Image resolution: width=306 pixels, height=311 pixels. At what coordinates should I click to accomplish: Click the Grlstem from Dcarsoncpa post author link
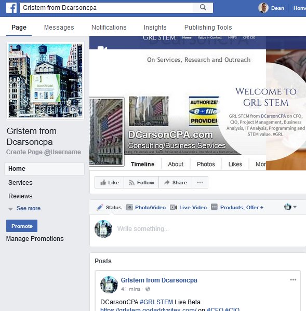point(159,280)
